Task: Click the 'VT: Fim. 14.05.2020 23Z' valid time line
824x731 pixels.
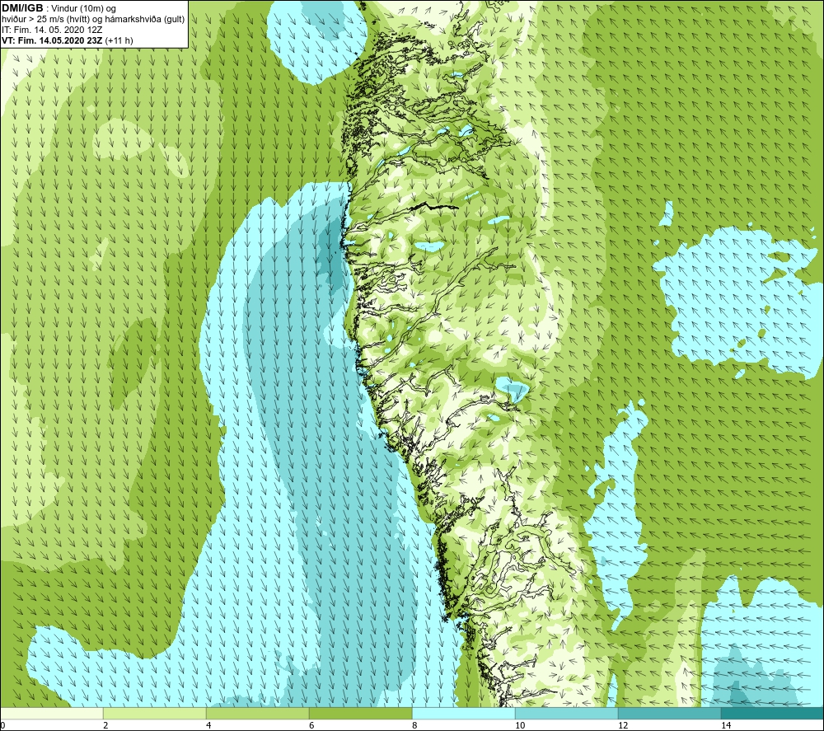Action: click(x=52, y=40)
